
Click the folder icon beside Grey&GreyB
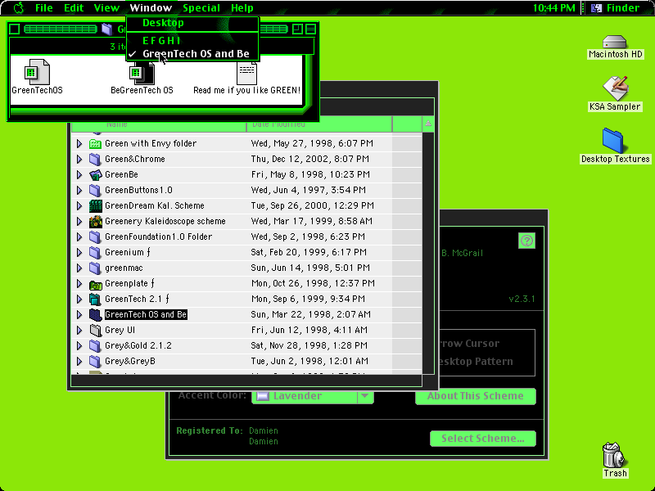point(95,361)
